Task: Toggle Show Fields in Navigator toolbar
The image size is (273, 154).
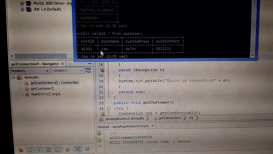Action: (30, 150)
